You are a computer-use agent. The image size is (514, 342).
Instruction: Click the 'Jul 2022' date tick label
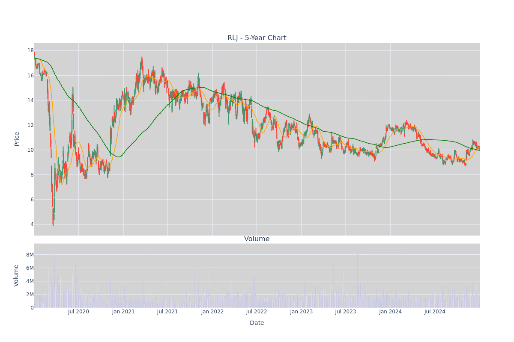[257, 312]
